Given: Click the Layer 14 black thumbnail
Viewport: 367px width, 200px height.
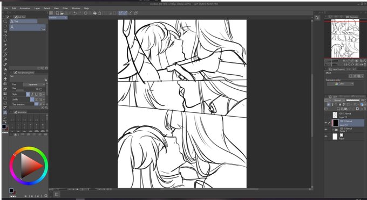Looking at the screenshot, I should point(336,123).
